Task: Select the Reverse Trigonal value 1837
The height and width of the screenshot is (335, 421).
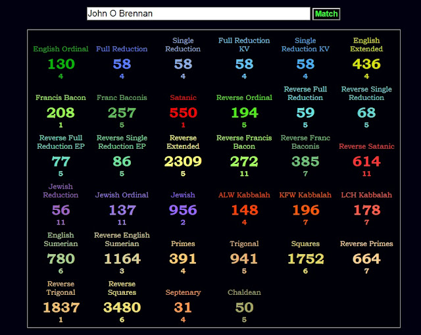Action: point(61,307)
